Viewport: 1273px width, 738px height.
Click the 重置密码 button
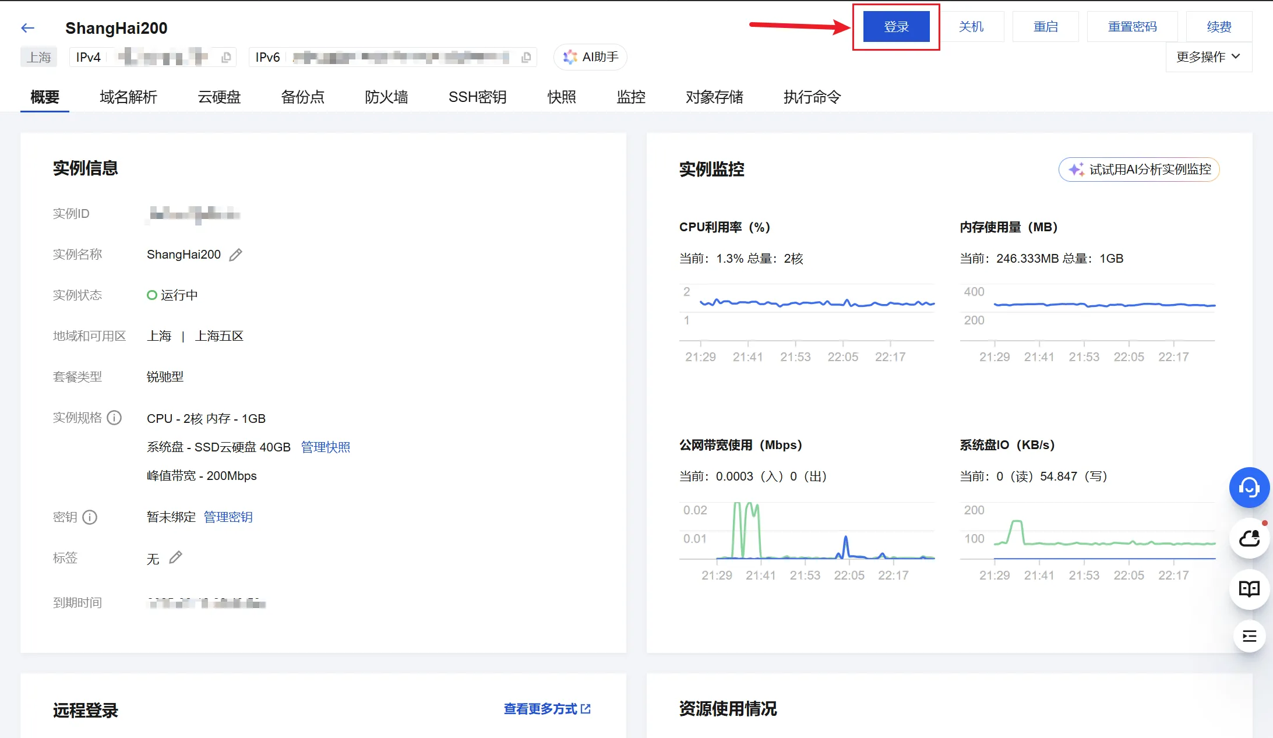click(1131, 27)
